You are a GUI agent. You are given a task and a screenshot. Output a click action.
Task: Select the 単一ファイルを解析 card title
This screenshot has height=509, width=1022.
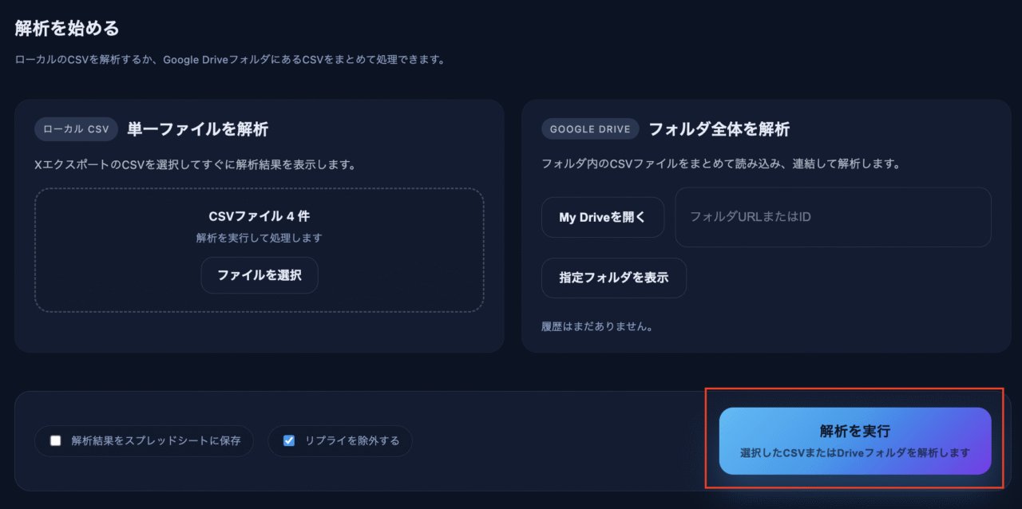tap(197, 129)
